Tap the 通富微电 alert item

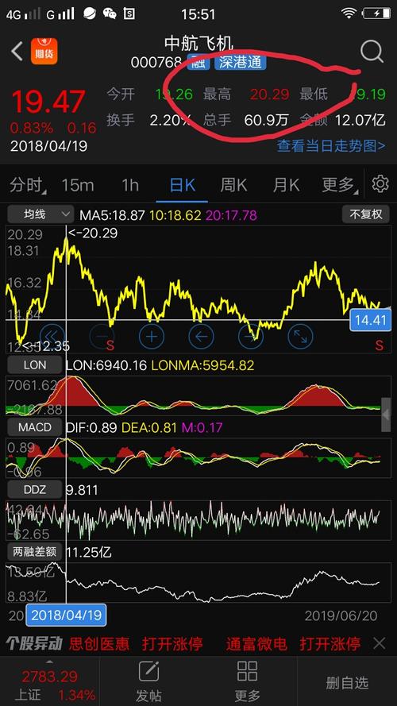point(256,643)
